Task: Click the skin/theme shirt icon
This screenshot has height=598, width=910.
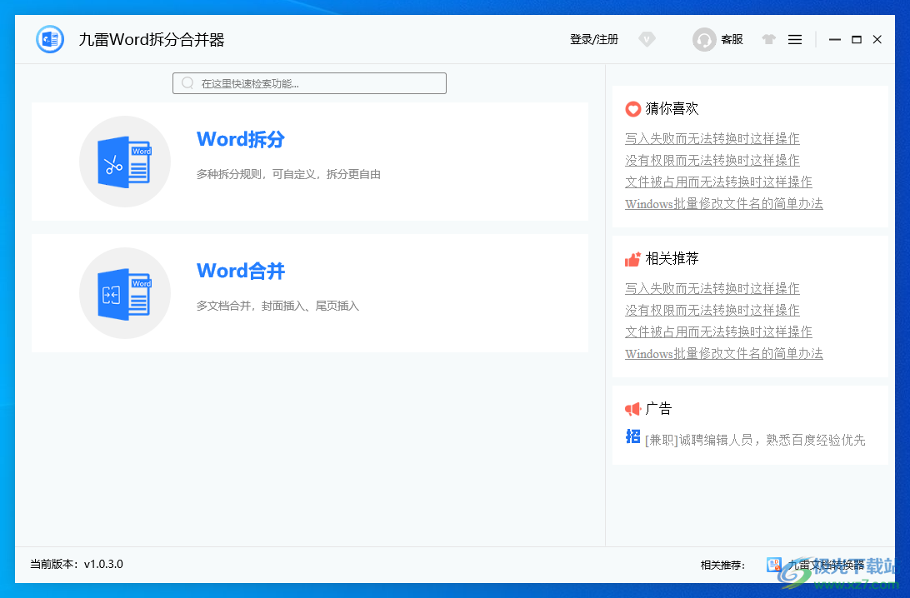Action: point(767,38)
